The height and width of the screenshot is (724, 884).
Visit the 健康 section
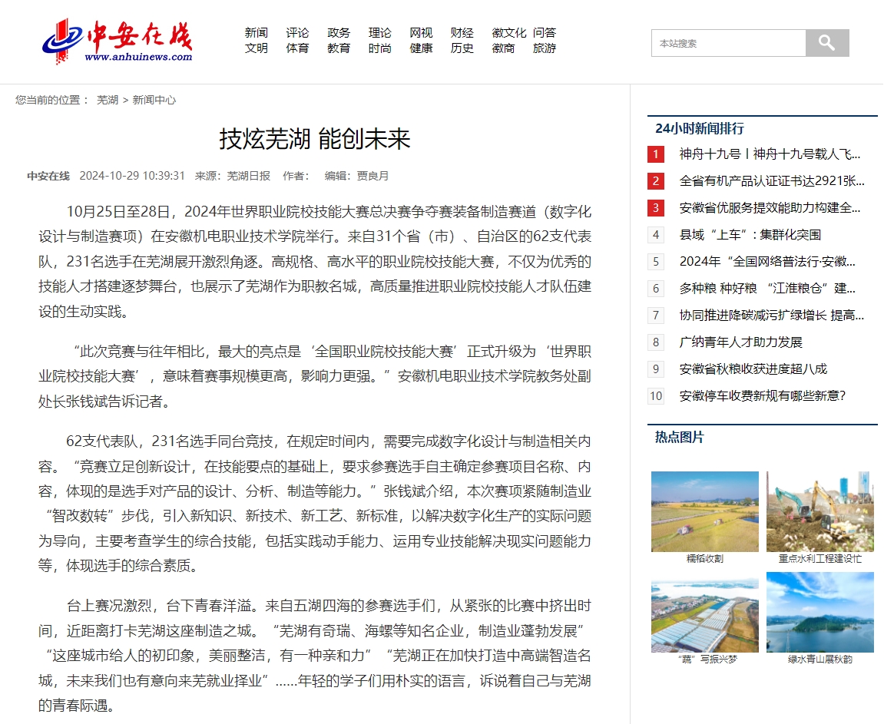pos(421,48)
